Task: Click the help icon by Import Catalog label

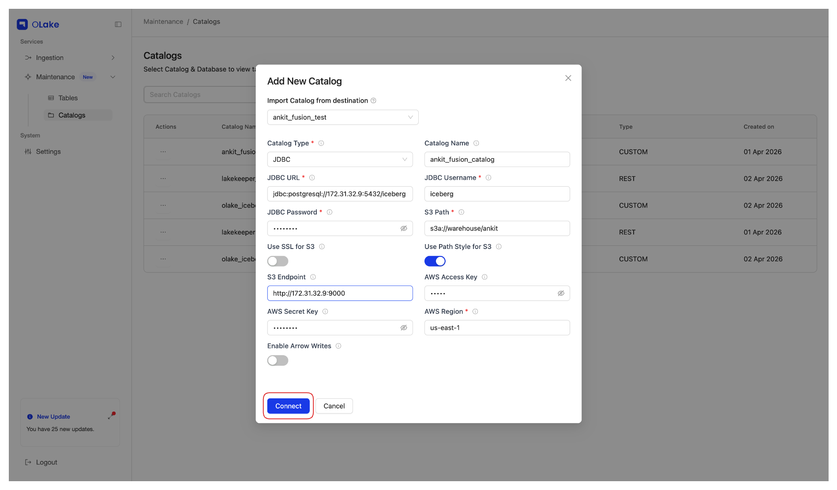Action: point(373,100)
